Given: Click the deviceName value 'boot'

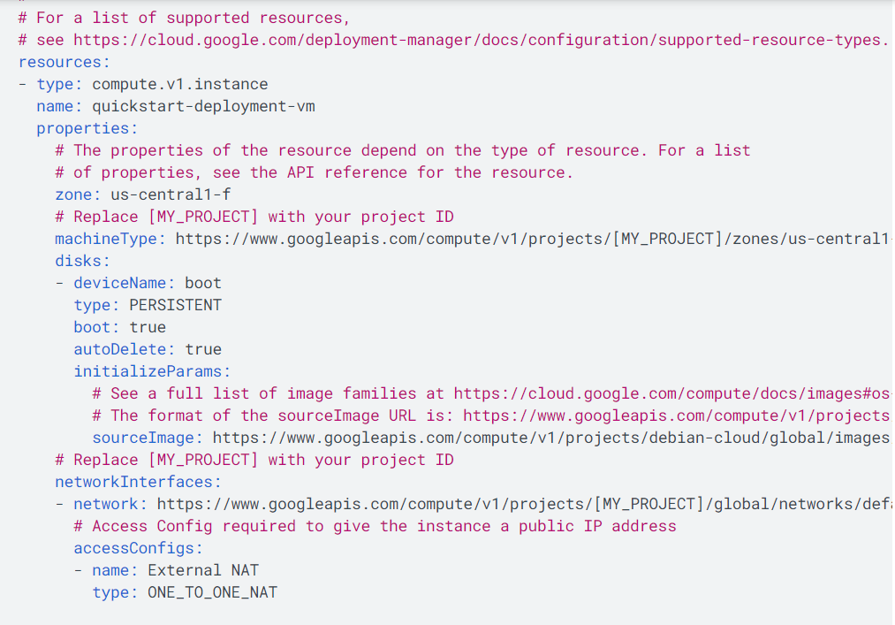Looking at the screenshot, I should coord(202,283).
